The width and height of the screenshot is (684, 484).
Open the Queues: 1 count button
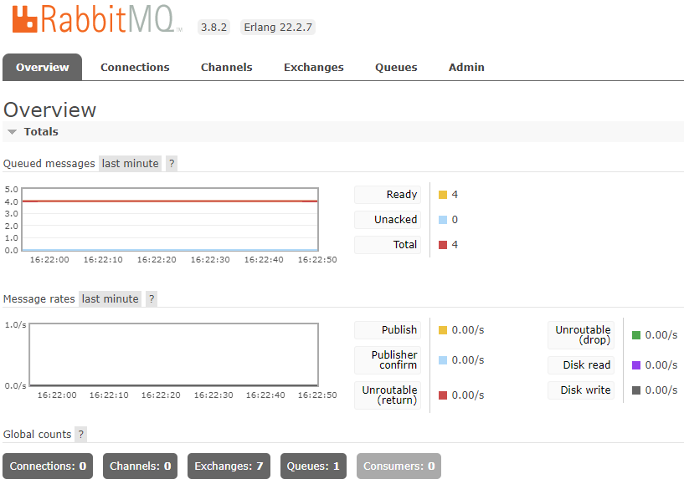point(313,466)
